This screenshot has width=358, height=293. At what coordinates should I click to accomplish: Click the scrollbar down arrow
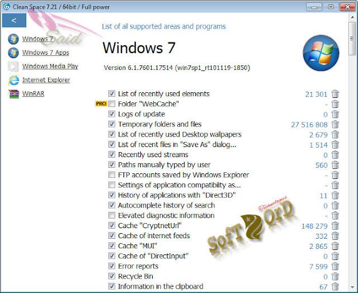tap(352, 287)
